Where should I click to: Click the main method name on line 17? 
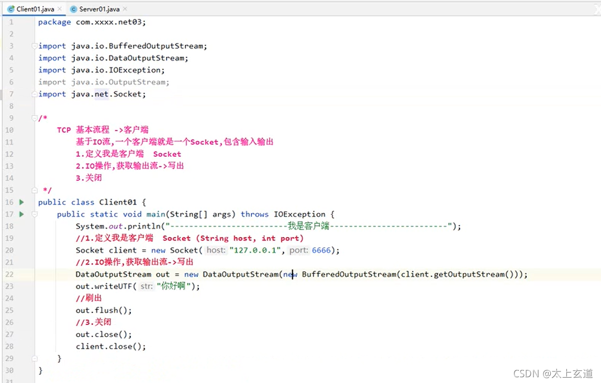click(x=155, y=214)
